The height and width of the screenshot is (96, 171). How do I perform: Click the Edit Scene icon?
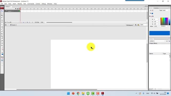click(x=136, y=25)
